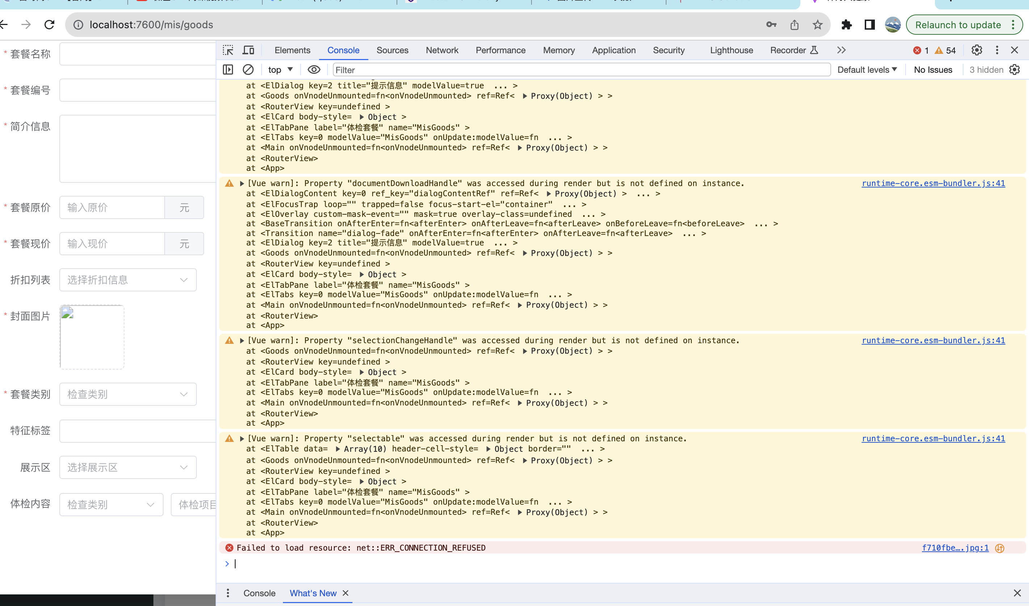Switch to the Network tab
The image size is (1029, 606).
pos(442,50)
